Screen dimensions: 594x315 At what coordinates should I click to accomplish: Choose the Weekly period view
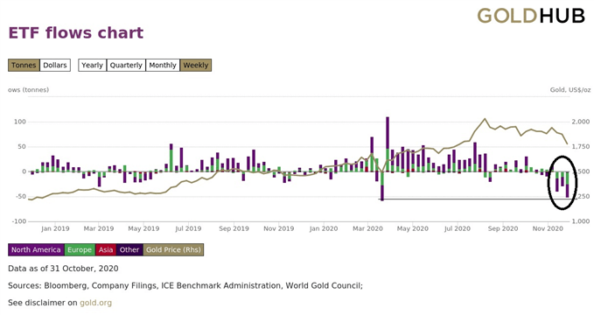pyautogui.click(x=195, y=66)
